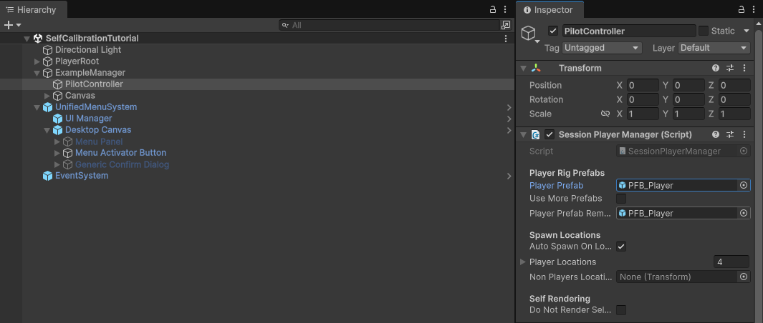Screen dimensions: 763x323
Task: Open Transform component presets
Action: click(730, 68)
